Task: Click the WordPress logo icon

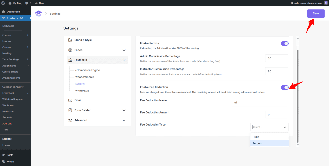Action: click(x=3, y=3)
